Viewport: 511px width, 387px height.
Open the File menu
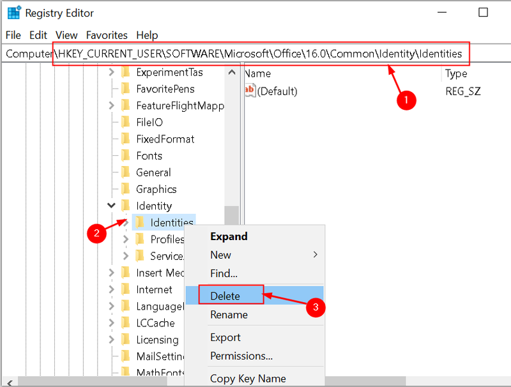pos(13,35)
